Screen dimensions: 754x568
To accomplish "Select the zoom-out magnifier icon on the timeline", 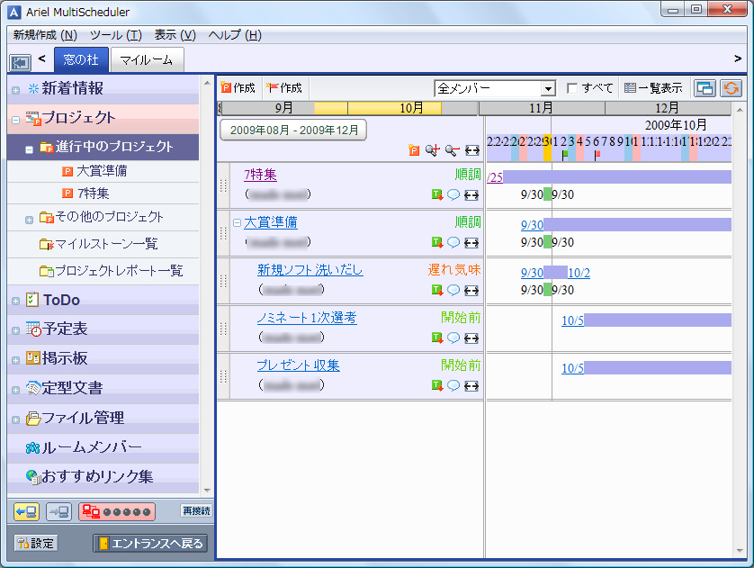I will click(x=453, y=148).
